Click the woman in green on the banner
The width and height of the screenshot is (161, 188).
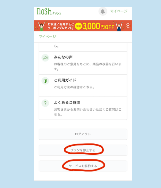coord(41,26)
